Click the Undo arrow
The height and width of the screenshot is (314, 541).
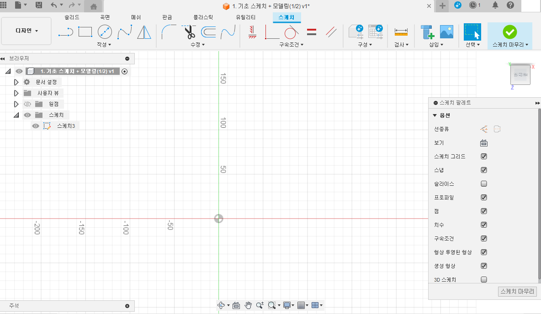[54, 5]
